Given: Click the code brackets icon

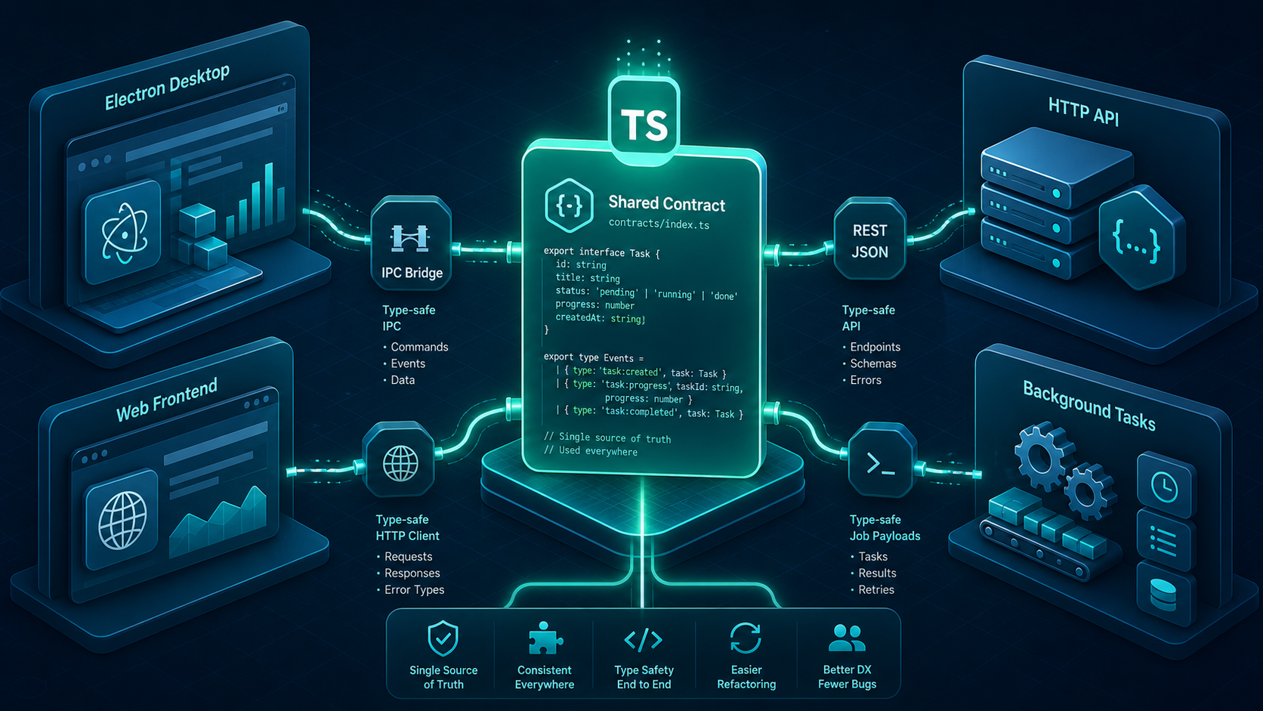Looking at the screenshot, I should [x=644, y=640].
